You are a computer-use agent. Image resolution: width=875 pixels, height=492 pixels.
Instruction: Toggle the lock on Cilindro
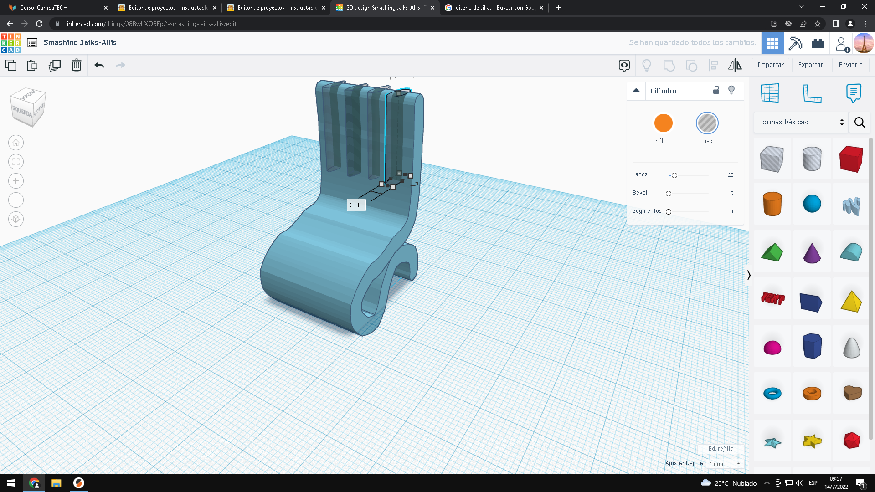[x=716, y=90]
